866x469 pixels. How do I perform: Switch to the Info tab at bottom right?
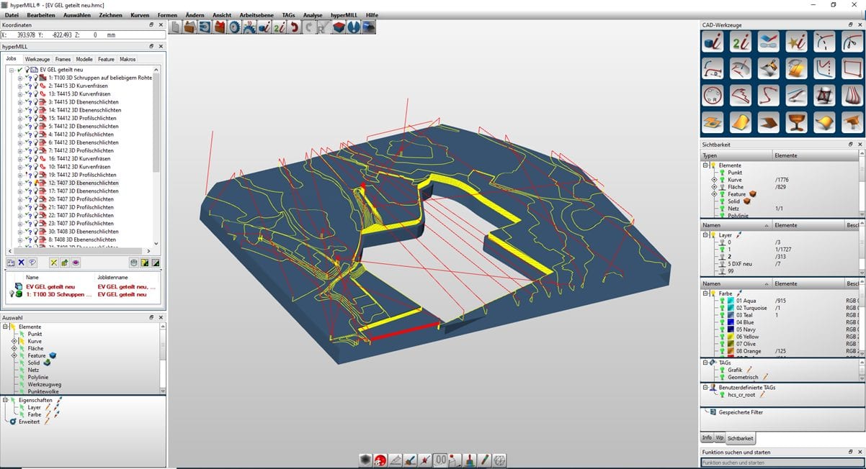click(x=707, y=437)
